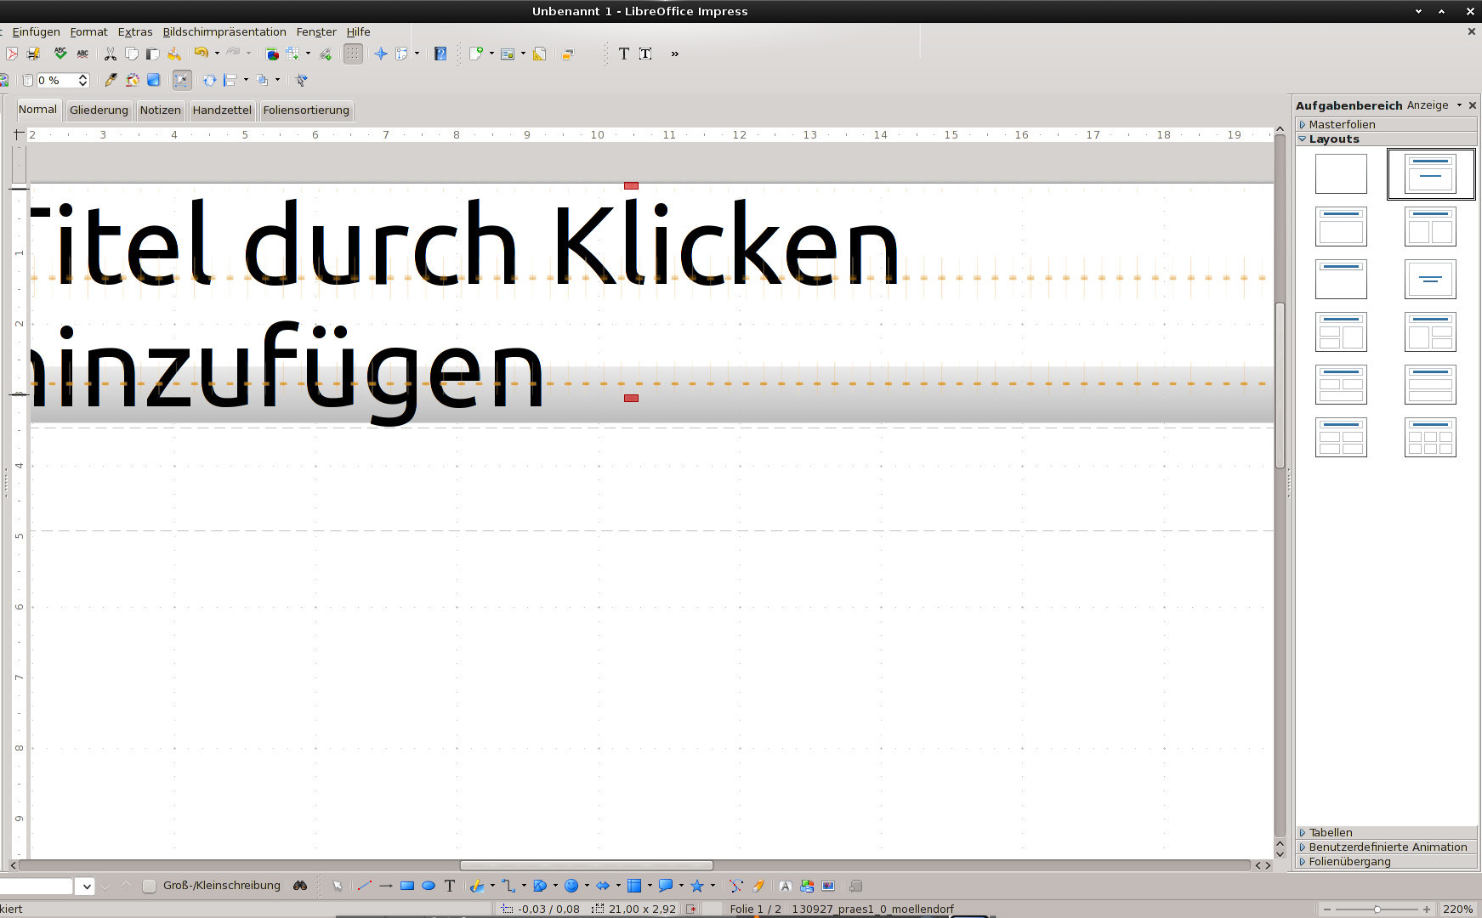The width and height of the screenshot is (1482, 918).
Task: Click the new Slide icon
Action: pyautogui.click(x=476, y=54)
